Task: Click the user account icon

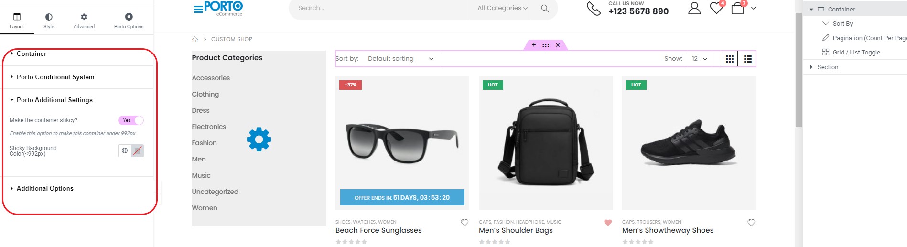Action: point(694,8)
